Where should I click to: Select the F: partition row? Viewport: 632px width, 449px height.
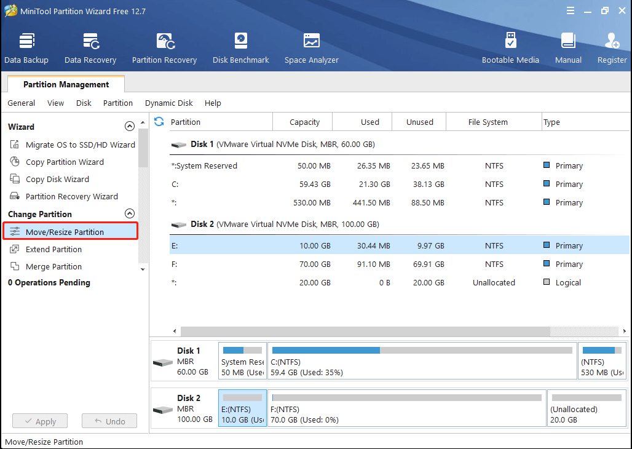(x=400, y=264)
